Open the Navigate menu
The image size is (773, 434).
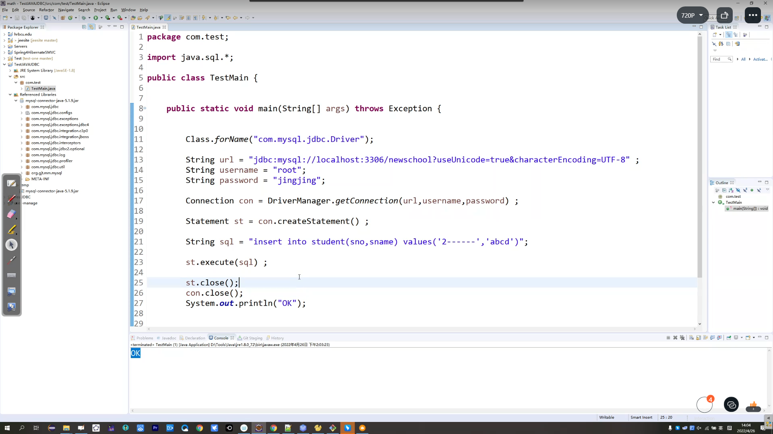(66, 10)
